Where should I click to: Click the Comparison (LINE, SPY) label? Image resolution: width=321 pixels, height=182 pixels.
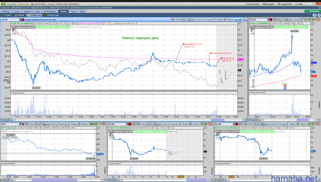(126, 23)
